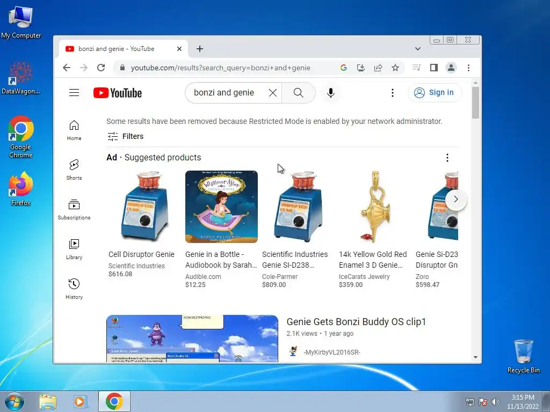
Task: Open Home in the YouTube sidebar
Action: click(74, 130)
